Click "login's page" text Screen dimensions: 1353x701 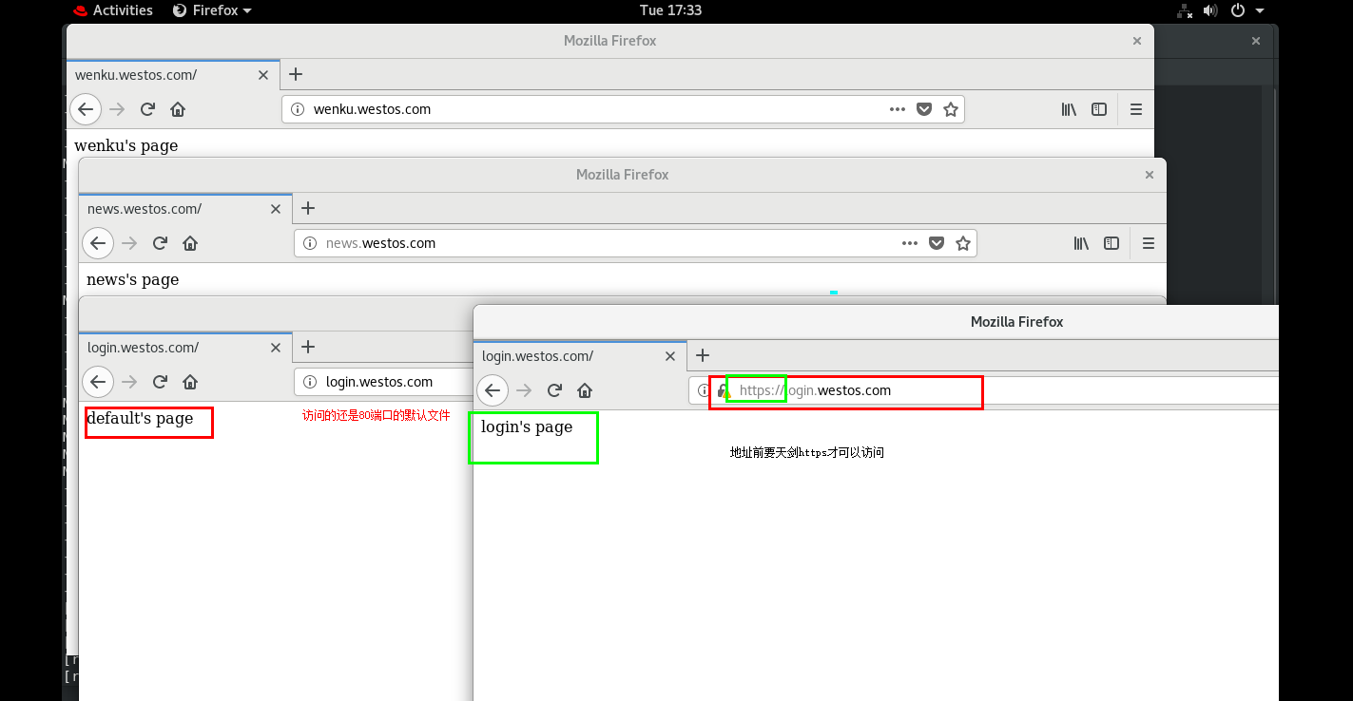click(x=527, y=426)
